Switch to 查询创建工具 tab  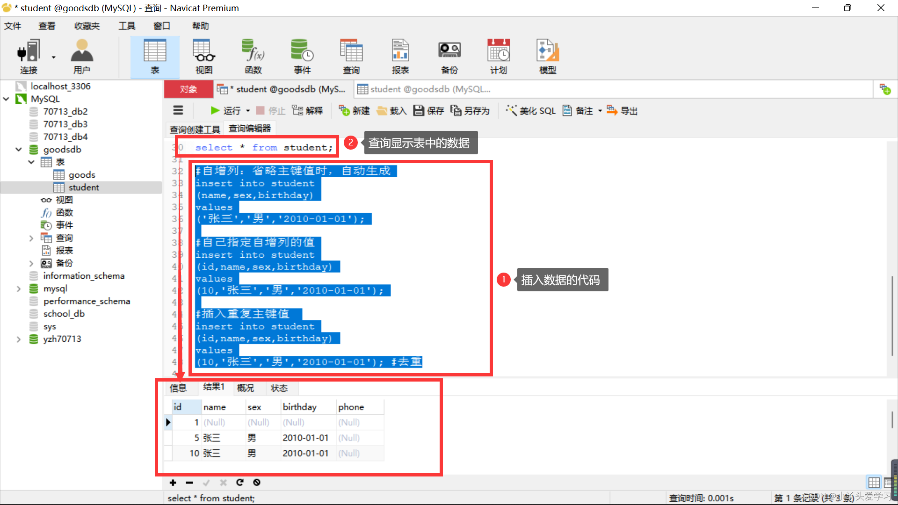[x=195, y=129]
